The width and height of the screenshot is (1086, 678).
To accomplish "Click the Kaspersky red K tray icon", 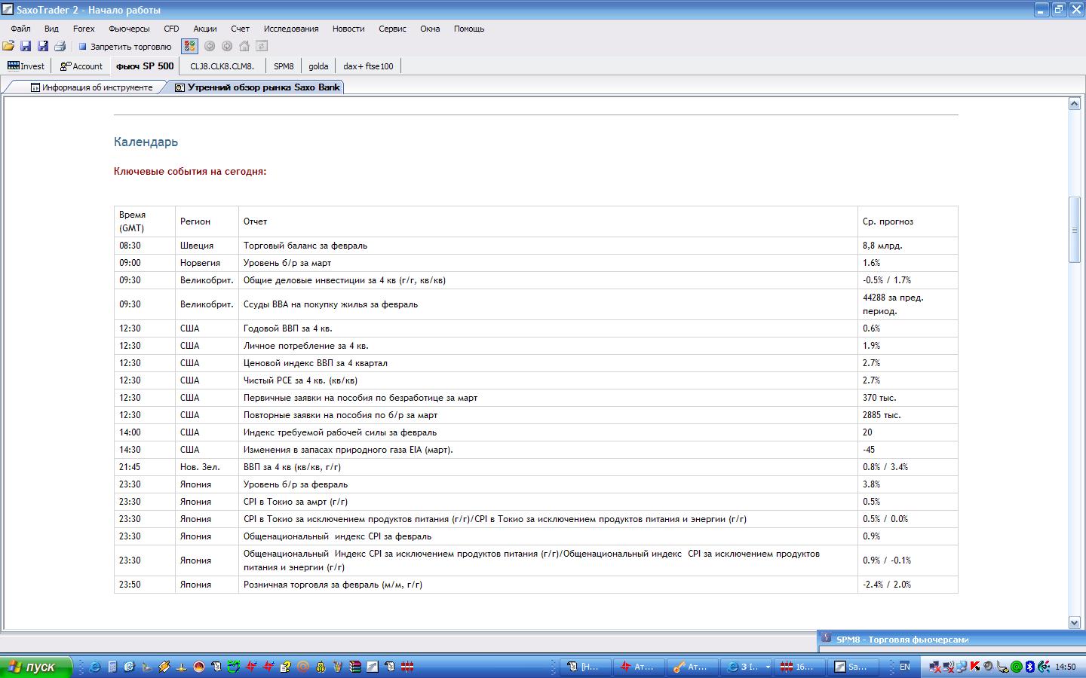I will point(974,667).
